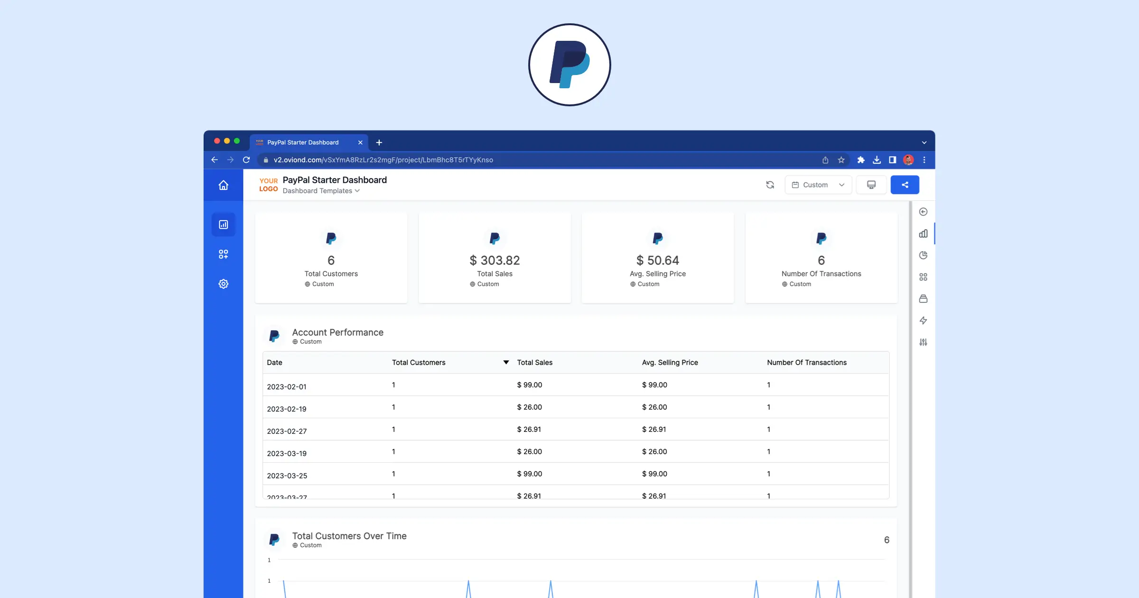Image resolution: width=1139 pixels, height=598 pixels.
Task: Click the PayPal Starter Dashboard title
Action: (335, 180)
